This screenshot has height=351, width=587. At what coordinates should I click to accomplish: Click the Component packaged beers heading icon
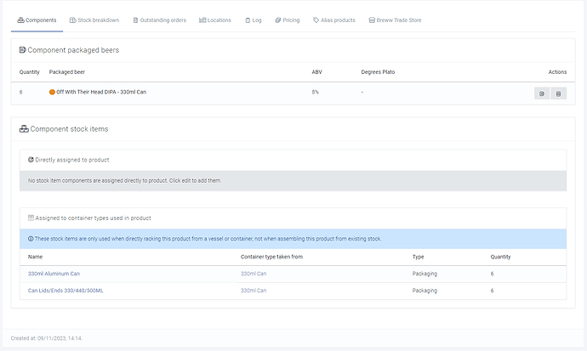coord(23,50)
